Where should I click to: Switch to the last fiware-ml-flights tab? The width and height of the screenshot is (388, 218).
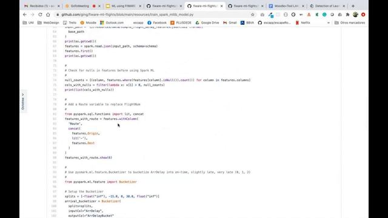click(x=245, y=6)
